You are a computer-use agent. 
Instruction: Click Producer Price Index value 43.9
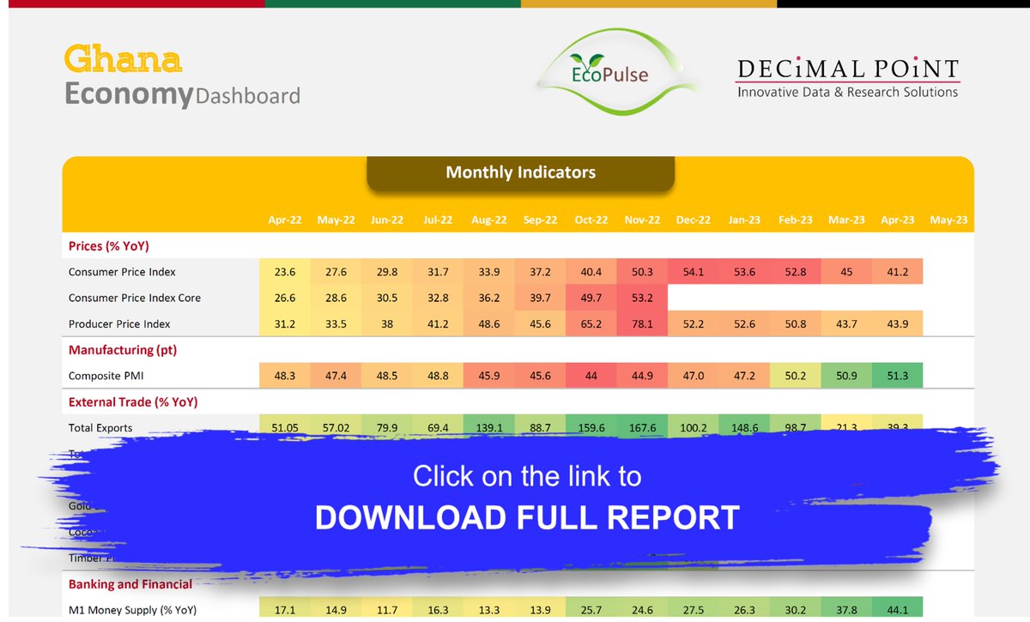click(897, 324)
